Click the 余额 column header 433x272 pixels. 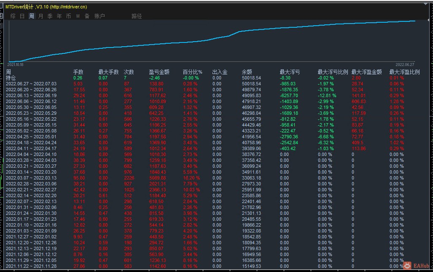coord(247,72)
